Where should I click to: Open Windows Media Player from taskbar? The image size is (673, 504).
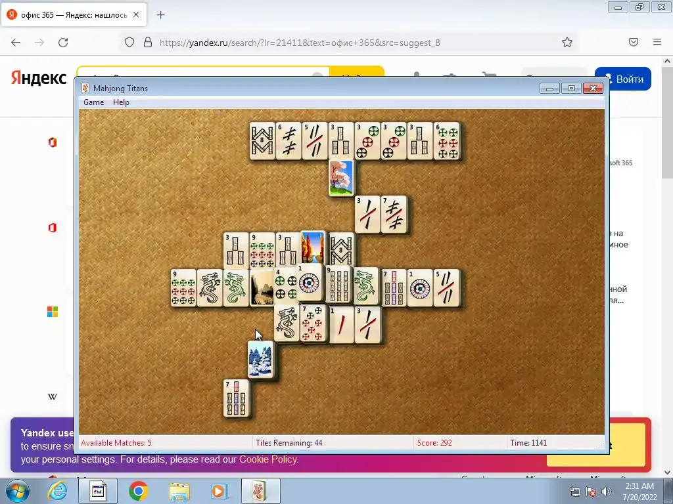(x=219, y=491)
